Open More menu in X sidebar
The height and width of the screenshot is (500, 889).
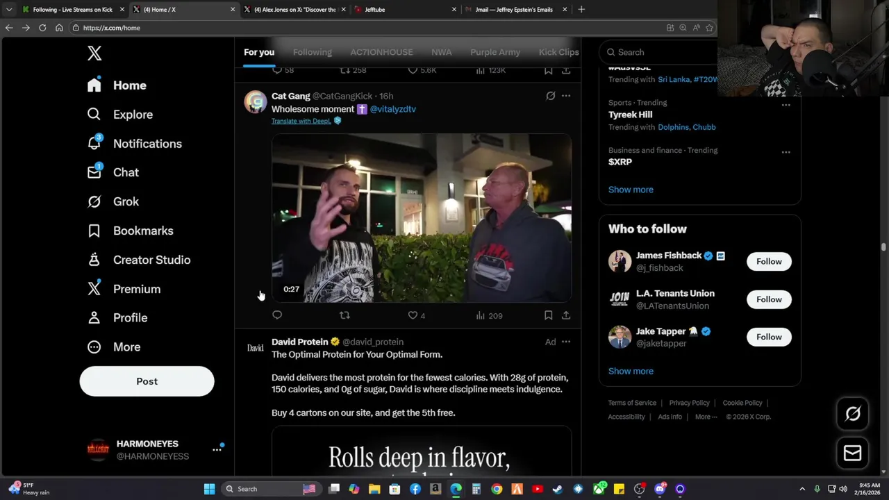tap(114, 347)
